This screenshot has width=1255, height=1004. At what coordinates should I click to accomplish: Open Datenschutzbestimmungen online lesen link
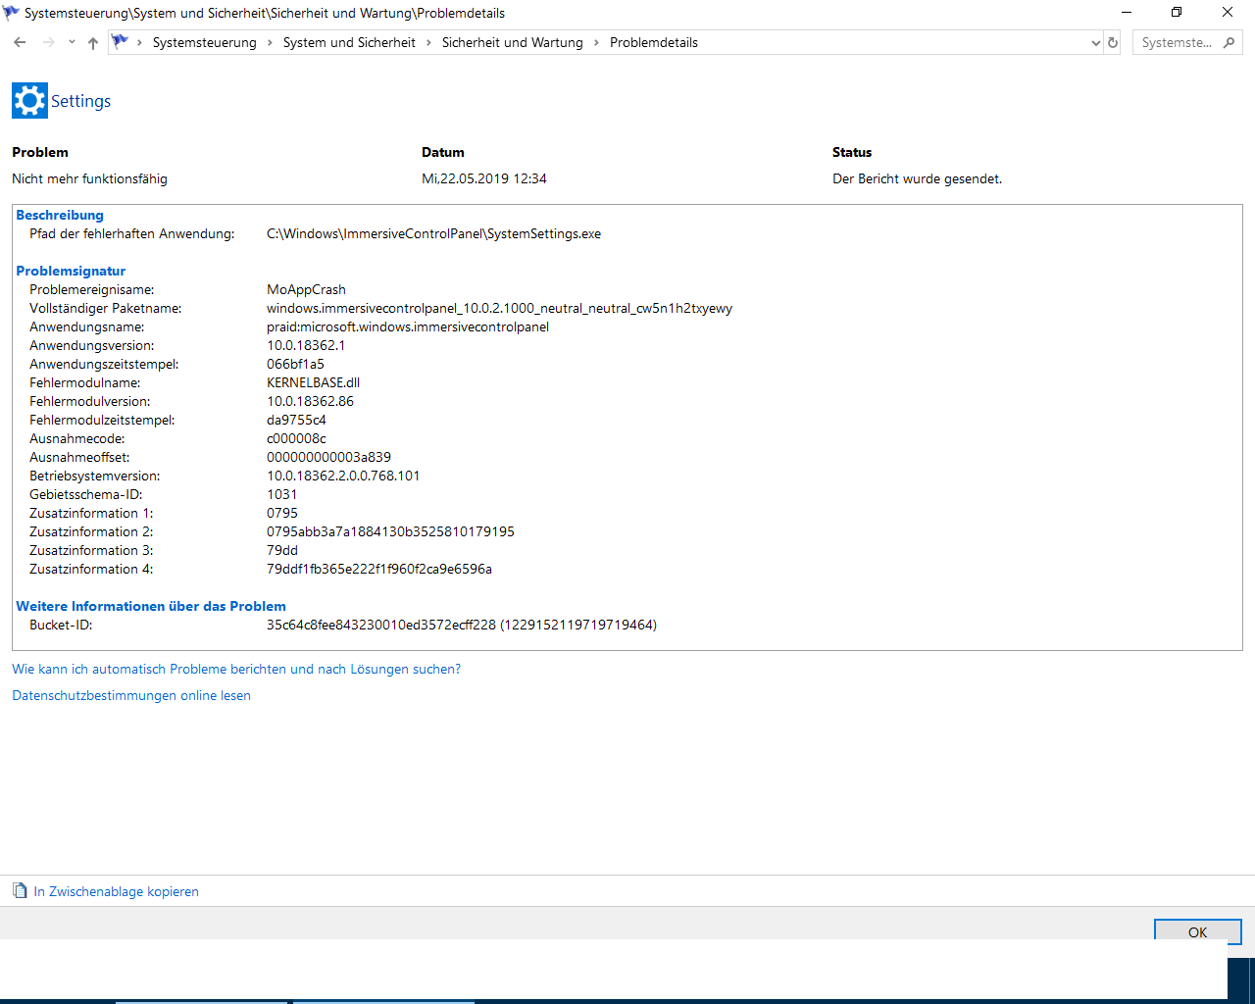point(131,695)
